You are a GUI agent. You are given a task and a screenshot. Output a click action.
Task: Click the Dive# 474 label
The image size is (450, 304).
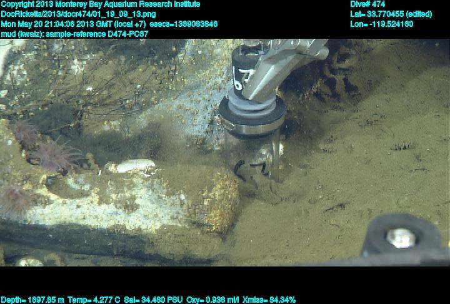[367, 4]
